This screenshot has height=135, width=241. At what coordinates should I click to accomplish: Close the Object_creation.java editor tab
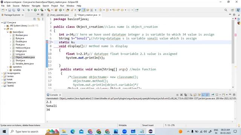tap(99, 15)
